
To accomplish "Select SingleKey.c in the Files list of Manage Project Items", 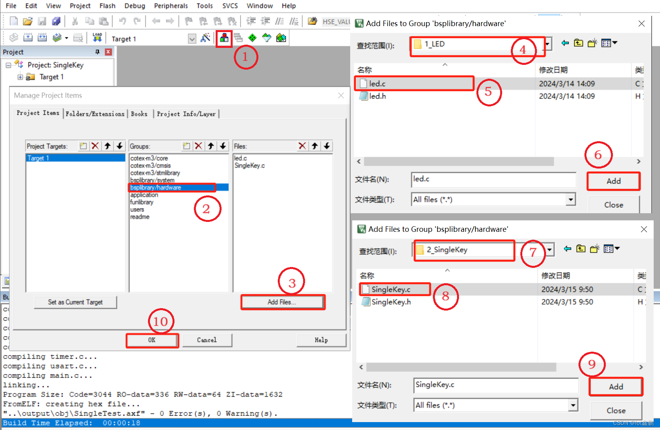I will point(250,166).
